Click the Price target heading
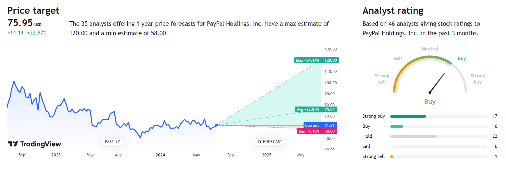The image size is (506, 171). coord(33,11)
